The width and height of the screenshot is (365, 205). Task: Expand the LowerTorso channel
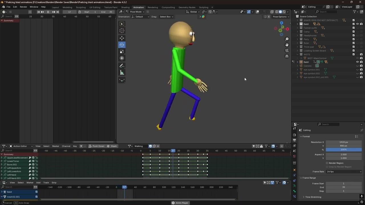(2, 161)
